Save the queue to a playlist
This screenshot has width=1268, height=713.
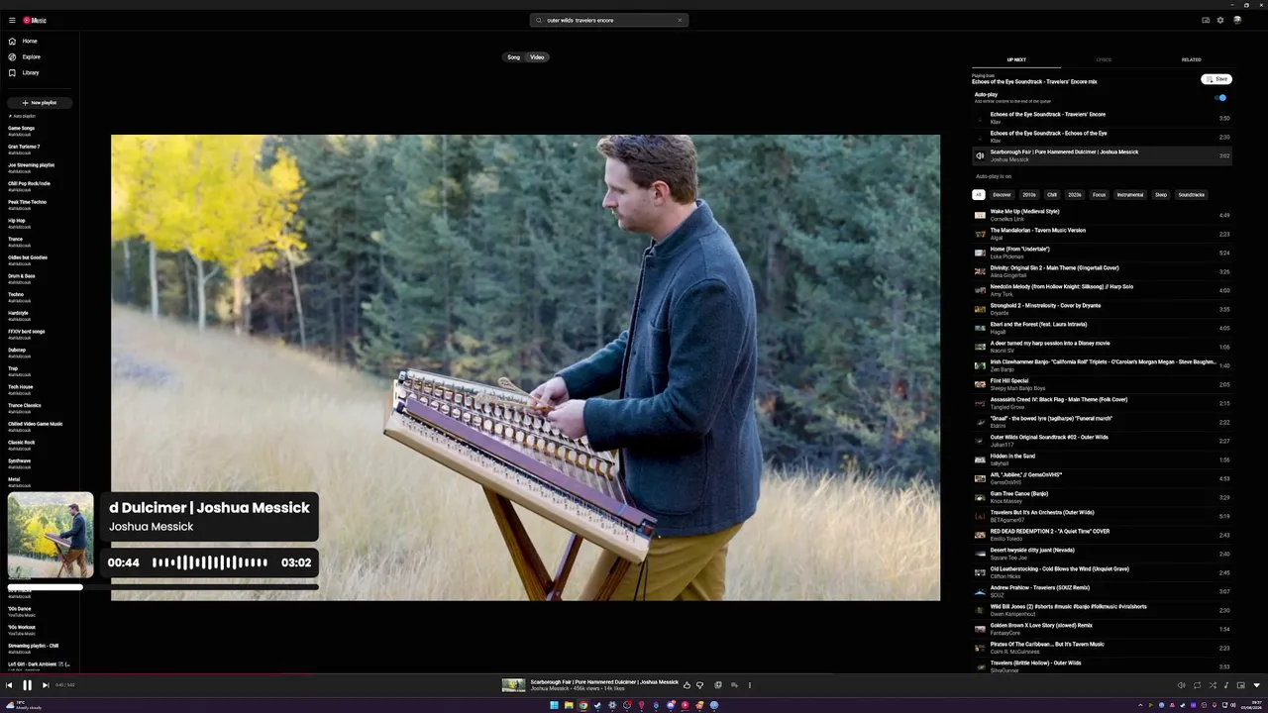pos(1216,79)
